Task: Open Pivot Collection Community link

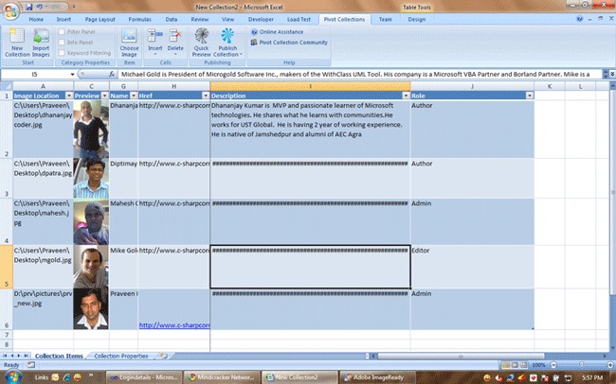Action: pyautogui.click(x=289, y=43)
